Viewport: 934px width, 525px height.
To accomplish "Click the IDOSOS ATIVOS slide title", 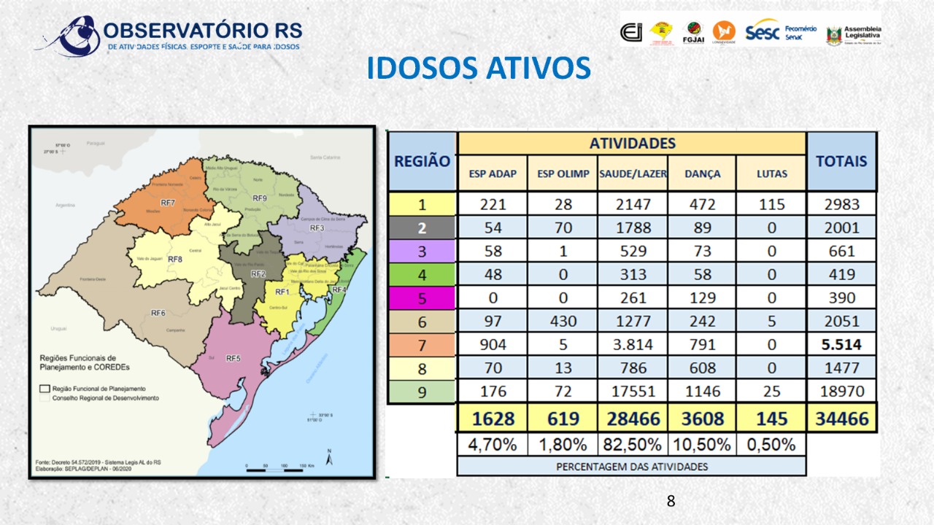I will pyautogui.click(x=478, y=69).
